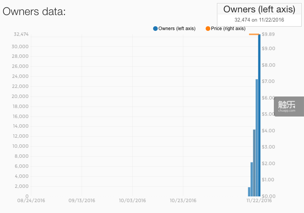Select the tallest dark blue bar
The image size is (304, 213).
coord(259,116)
